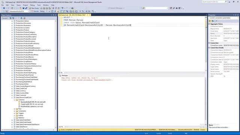Select the BusinessEntityID column in tree
This screenshot has width=240, height=135.
tap(33, 102)
